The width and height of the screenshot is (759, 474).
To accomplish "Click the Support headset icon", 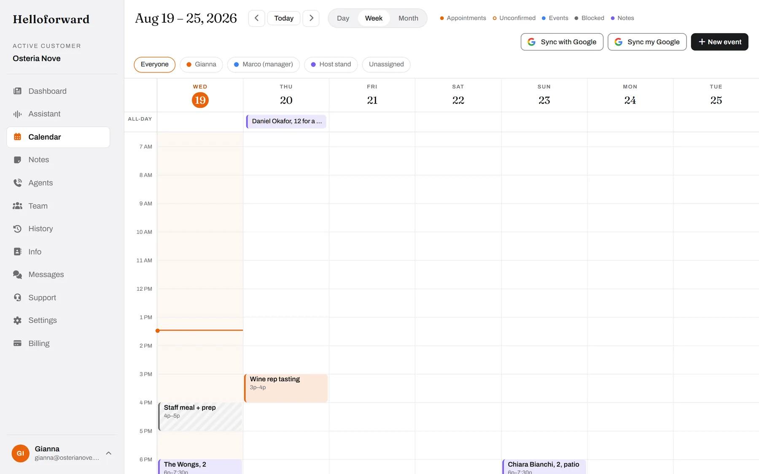I will pos(17,297).
